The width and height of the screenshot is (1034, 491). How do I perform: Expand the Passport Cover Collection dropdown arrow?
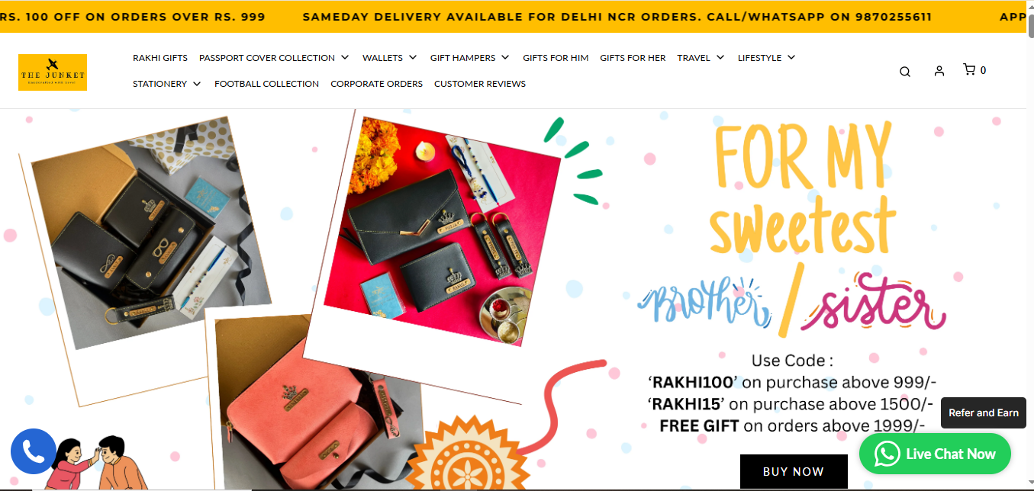(345, 57)
